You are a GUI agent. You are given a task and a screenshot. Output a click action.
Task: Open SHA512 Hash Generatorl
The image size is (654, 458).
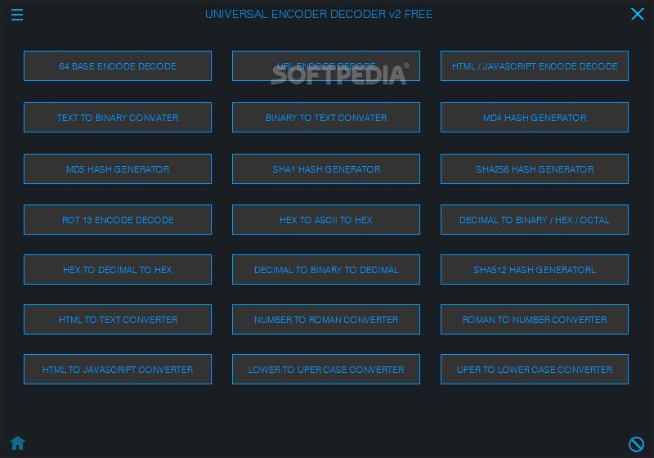[x=535, y=270]
